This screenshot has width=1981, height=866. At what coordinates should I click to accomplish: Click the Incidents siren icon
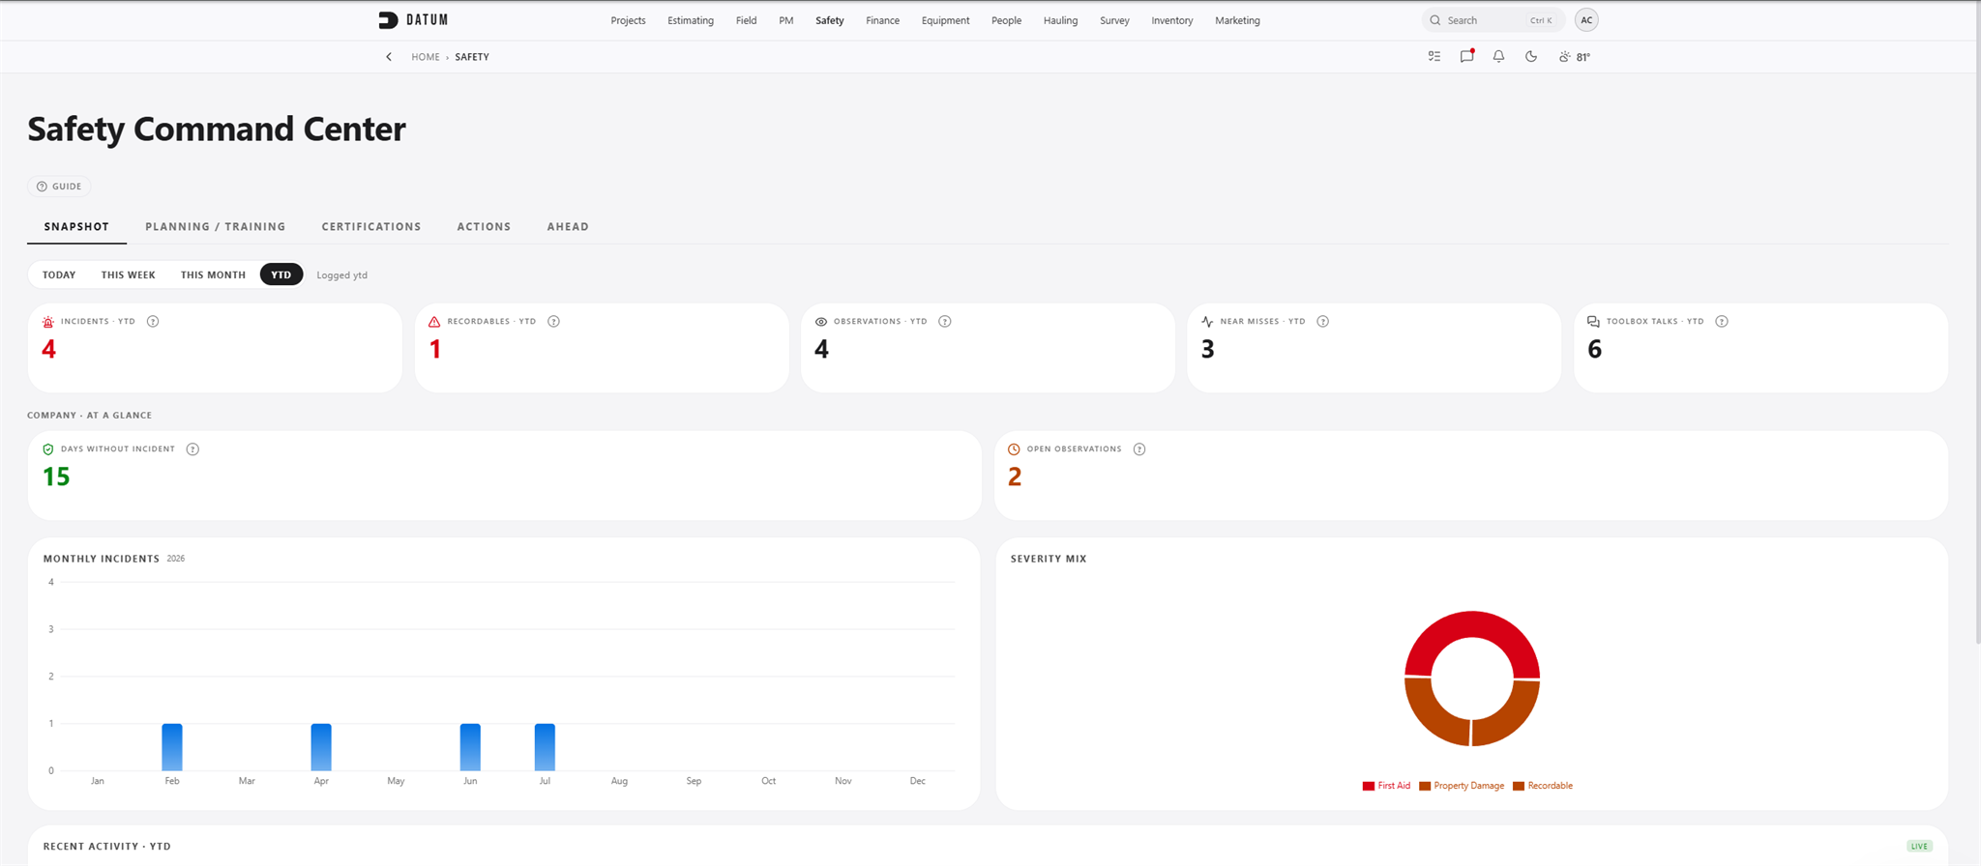[x=48, y=322]
